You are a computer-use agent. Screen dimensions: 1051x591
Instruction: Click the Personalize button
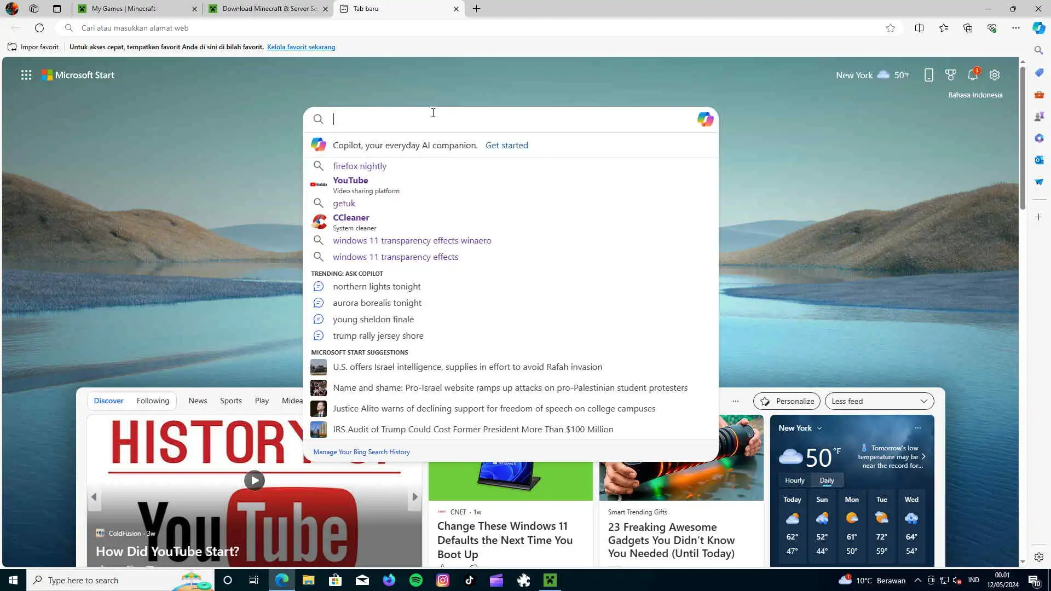tap(787, 401)
